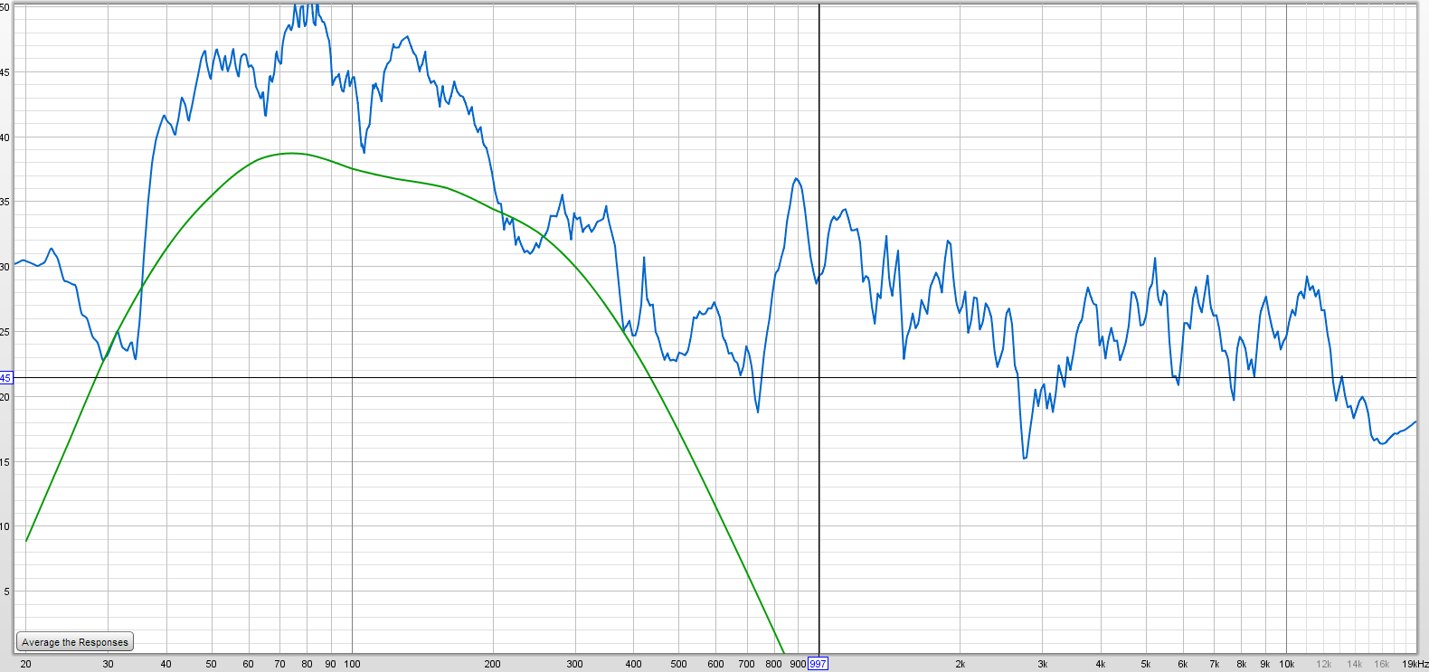This screenshot has width=1429, height=672.
Task: Click the 8k label on frequency axis
Action: point(1241,664)
